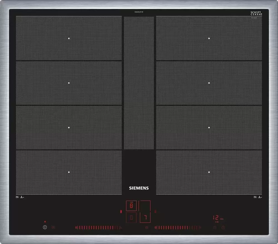The image size is (278, 244).
Task: Tap the dim icon between the two sliders
Action: point(147,228)
